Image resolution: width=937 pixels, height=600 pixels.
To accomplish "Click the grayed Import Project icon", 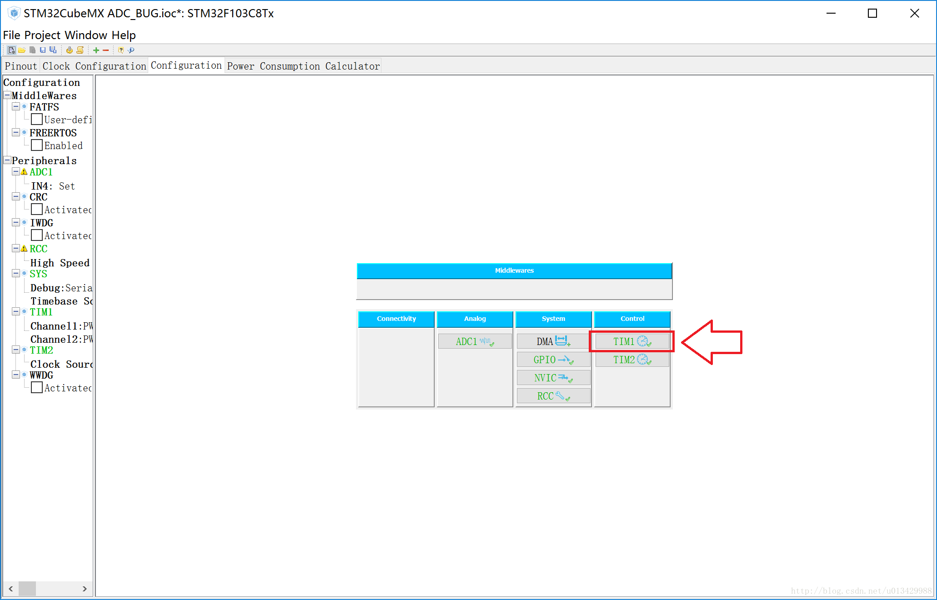I will [x=32, y=50].
